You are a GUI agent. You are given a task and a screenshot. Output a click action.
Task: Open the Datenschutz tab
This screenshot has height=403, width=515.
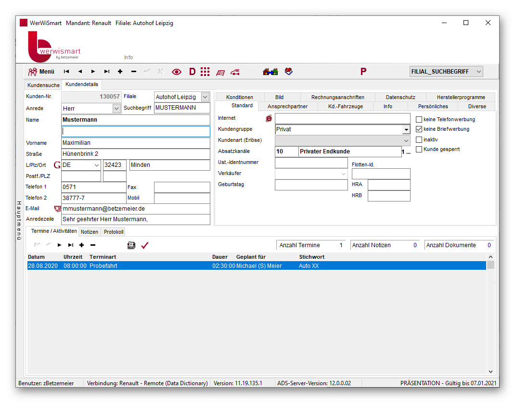point(400,97)
